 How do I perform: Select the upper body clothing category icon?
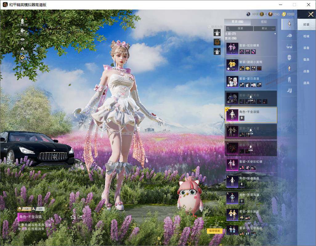coord(289,69)
